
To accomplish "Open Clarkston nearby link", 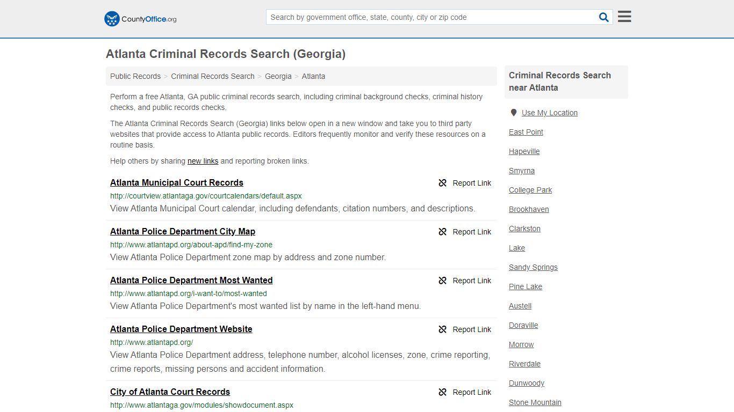I will 525,229.
